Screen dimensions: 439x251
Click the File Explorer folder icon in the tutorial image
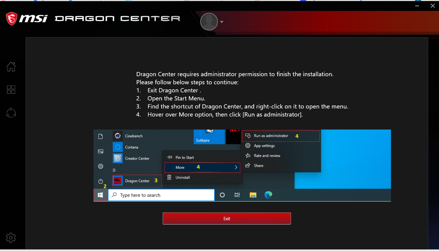point(253,195)
